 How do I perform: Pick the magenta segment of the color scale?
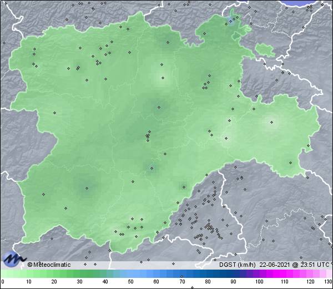click(x=280, y=273)
